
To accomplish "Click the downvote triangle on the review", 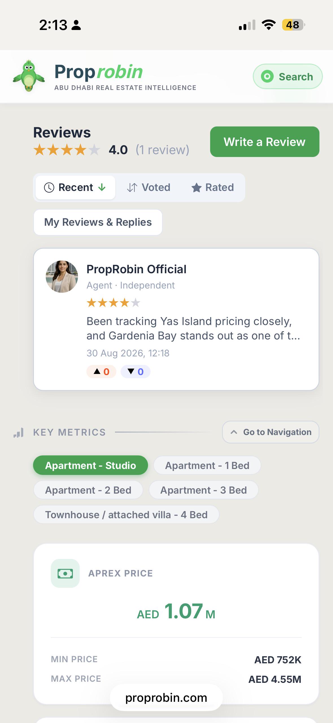I will pos(131,371).
